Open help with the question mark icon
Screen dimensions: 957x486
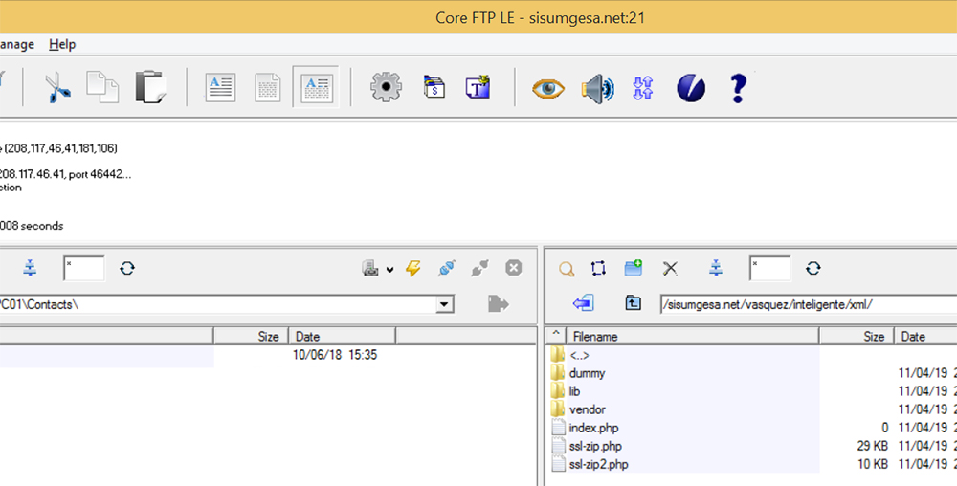coord(739,88)
